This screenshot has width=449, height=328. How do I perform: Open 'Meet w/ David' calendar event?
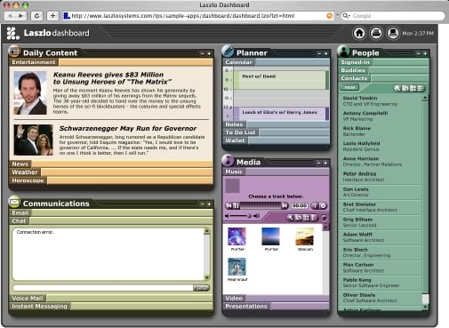[281, 79]
